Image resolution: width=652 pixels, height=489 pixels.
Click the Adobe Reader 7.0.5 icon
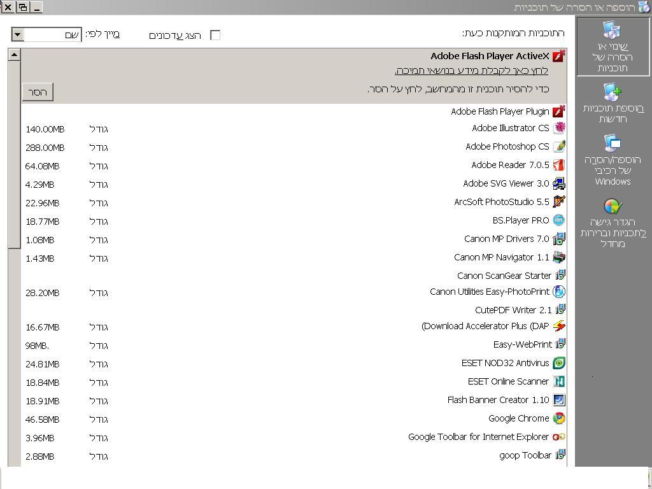tap(559, 165)
